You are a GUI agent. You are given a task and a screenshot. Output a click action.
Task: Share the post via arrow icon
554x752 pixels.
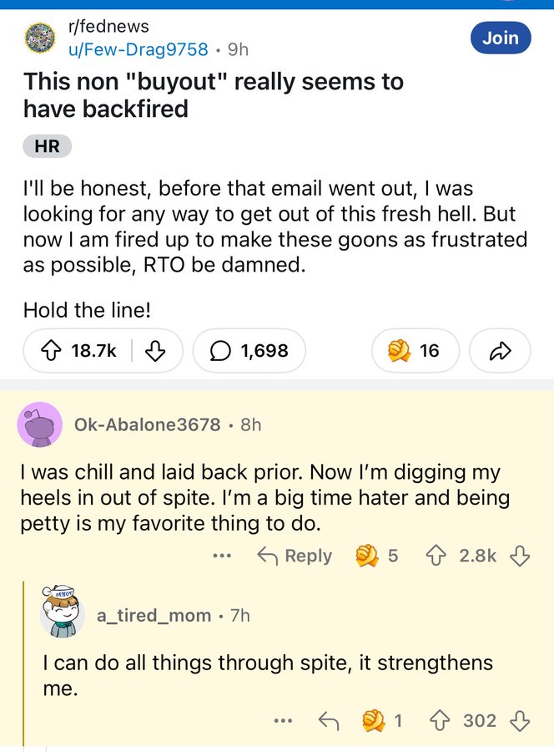coord(501,351)
